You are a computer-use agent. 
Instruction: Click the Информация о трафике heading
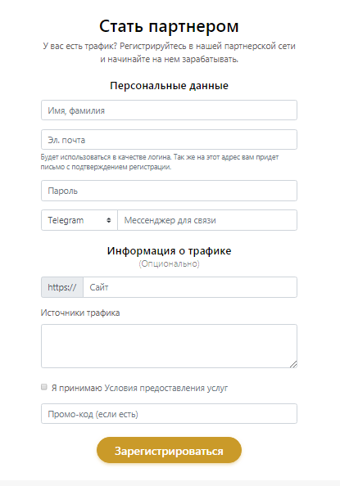point(169,250)
